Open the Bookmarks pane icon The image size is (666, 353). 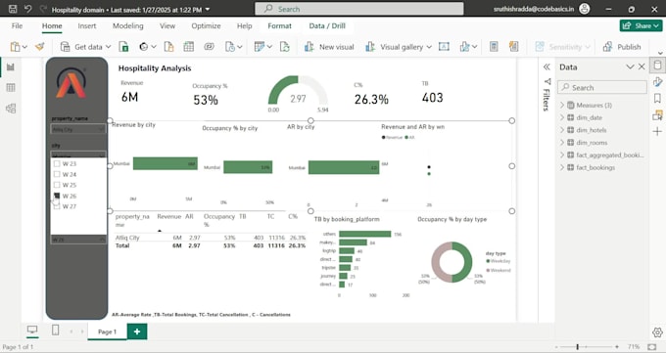coord(657,99)
